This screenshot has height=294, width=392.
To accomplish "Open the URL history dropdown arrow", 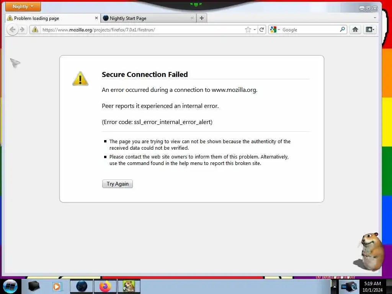I will click(x=255, y=30).
